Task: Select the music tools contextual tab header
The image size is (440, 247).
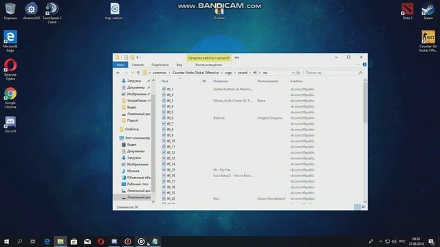Action: pos(209,58)
